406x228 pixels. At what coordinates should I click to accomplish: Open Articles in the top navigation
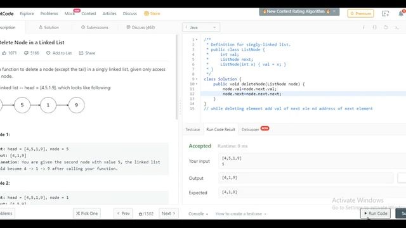[109, 14]
